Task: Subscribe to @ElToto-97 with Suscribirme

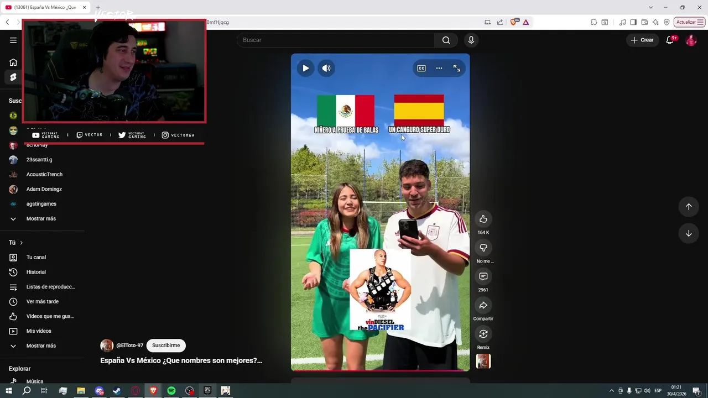Action: [x=166, y=345]
